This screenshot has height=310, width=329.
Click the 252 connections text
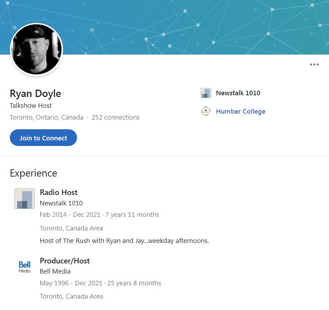tap(115, 117)
